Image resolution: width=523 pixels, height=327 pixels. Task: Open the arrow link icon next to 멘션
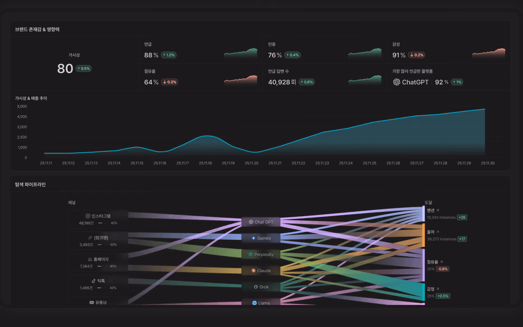coord(438,210)
